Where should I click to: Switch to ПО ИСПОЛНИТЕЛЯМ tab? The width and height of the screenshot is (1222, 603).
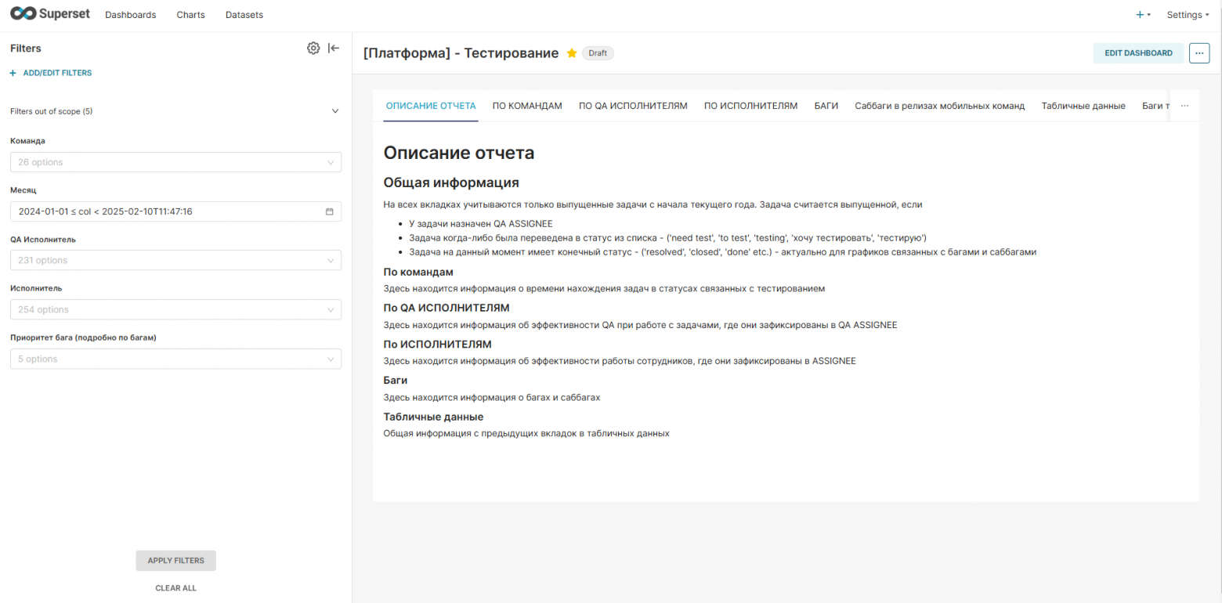pyautogui.click(x=750, y=106)
